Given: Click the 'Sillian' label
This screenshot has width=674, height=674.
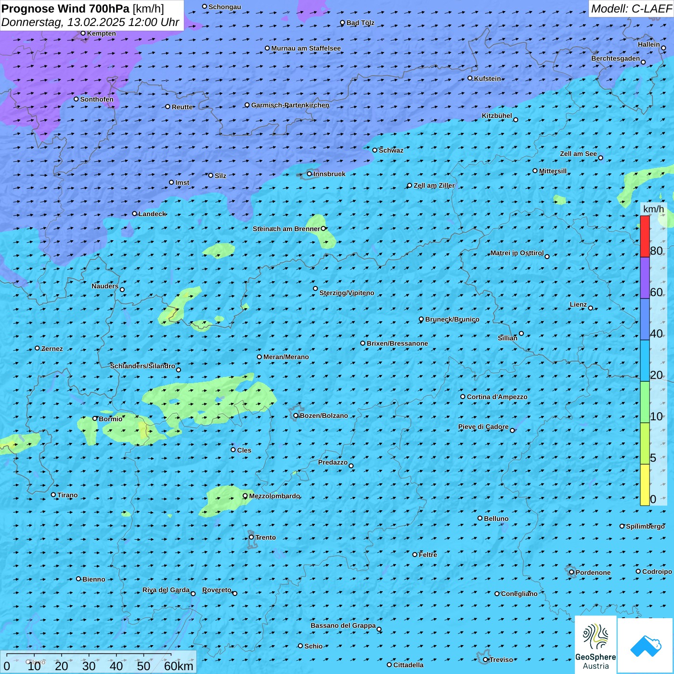Looking at the screenshot, I should click(507, 338).
